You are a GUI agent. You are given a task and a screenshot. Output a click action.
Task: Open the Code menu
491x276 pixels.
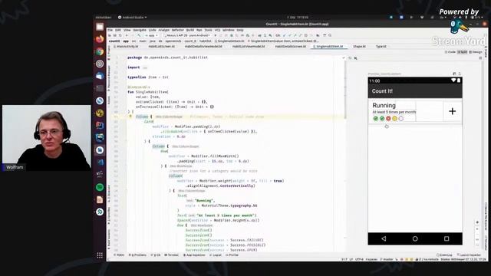click(x=152, y=30)
